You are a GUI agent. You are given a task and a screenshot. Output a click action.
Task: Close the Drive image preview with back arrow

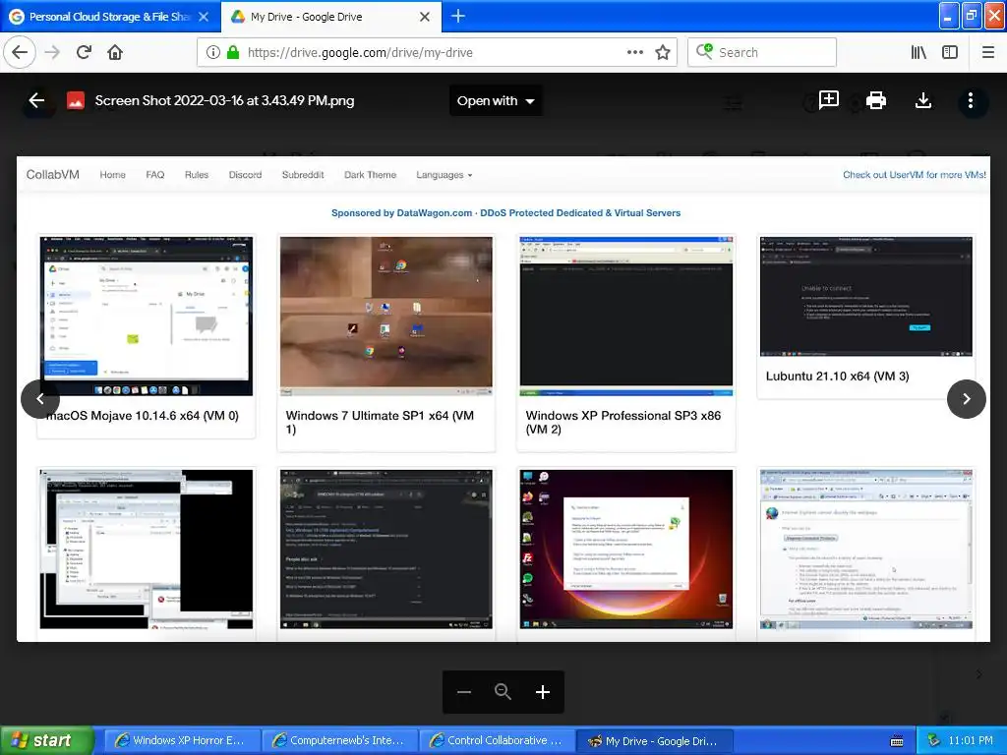pyautogui.click(x=36, y=100)
